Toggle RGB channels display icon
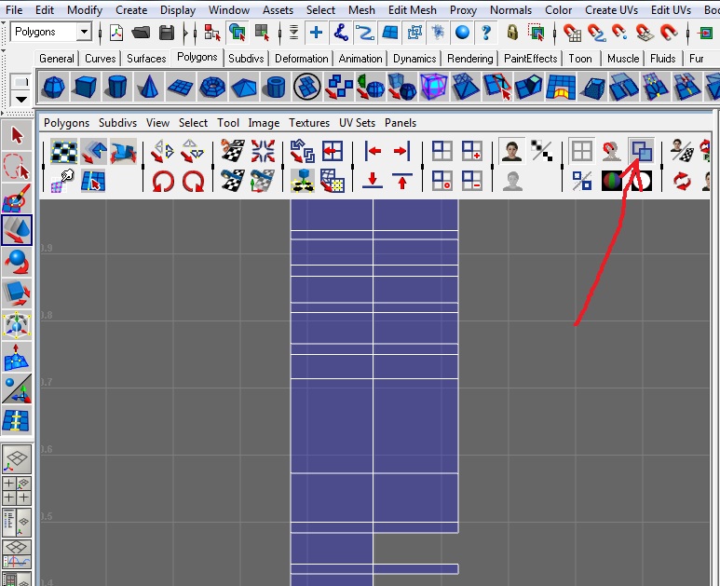This screenshot has height=586, width=720. (611, 181)
